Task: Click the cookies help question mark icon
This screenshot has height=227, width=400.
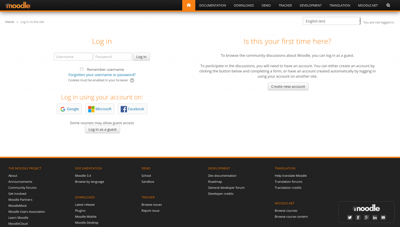Action: 132,80
